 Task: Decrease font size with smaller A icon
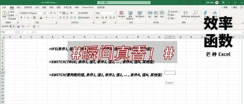point(55,13)
